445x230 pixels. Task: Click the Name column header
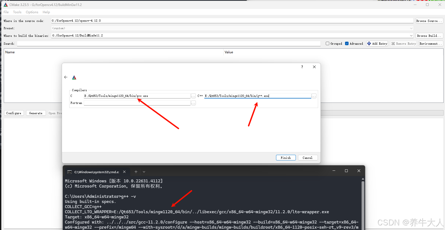(114, 52)
